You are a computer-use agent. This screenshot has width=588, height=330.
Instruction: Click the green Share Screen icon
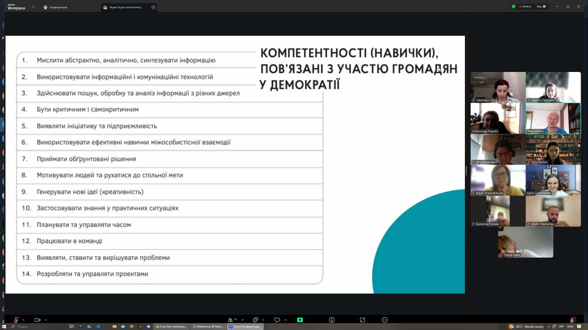pyautogui.click(x=300, y=320)
